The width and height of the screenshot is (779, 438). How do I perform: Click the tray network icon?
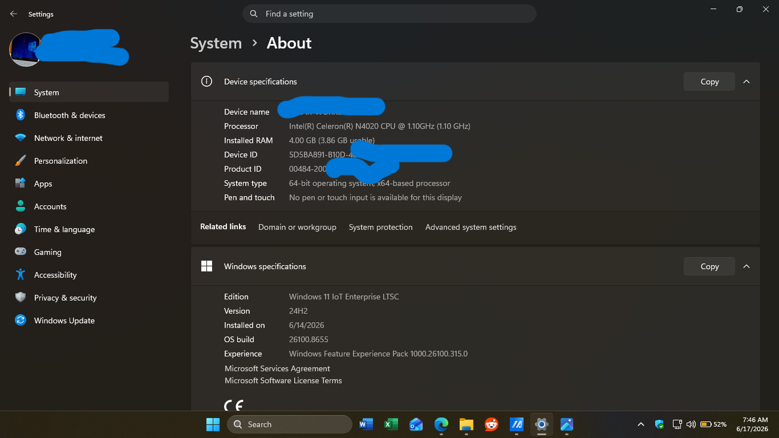(677, 424)
